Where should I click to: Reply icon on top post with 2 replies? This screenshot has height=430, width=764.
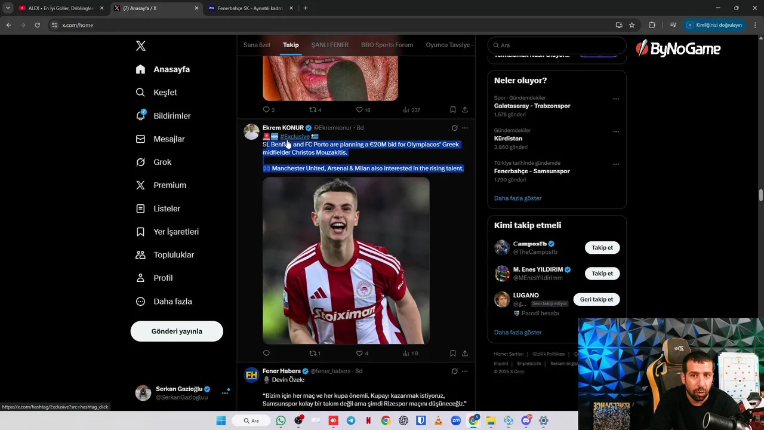[266, 110]
